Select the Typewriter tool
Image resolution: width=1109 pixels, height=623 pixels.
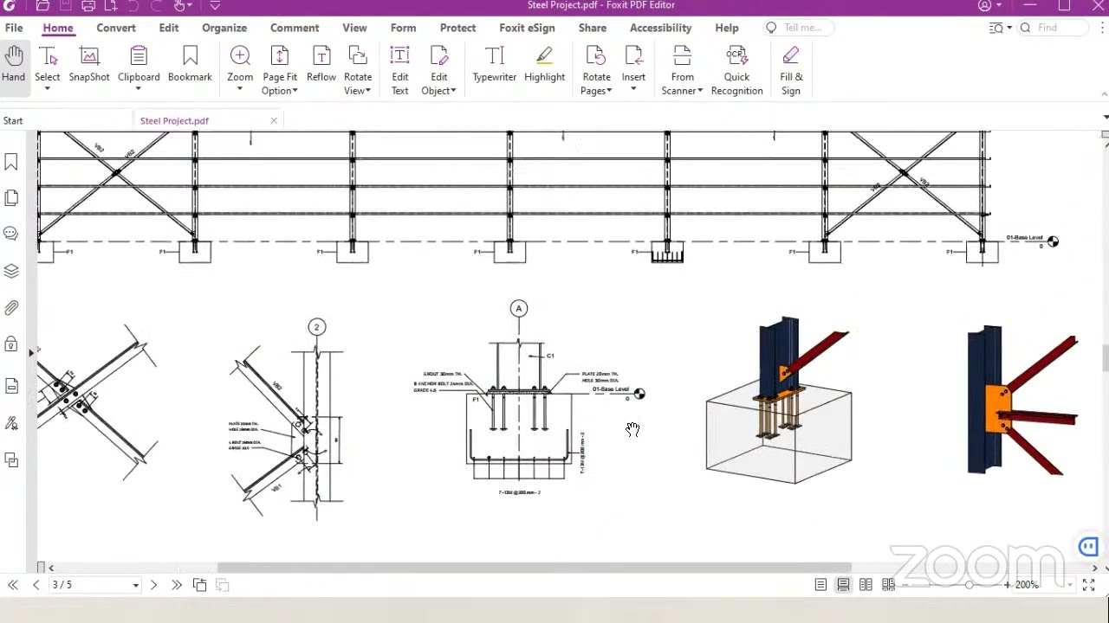495,66
